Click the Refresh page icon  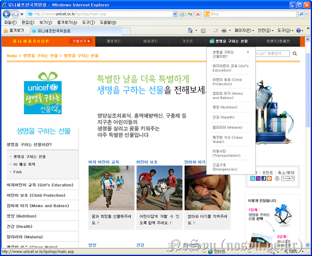point(190,14)
